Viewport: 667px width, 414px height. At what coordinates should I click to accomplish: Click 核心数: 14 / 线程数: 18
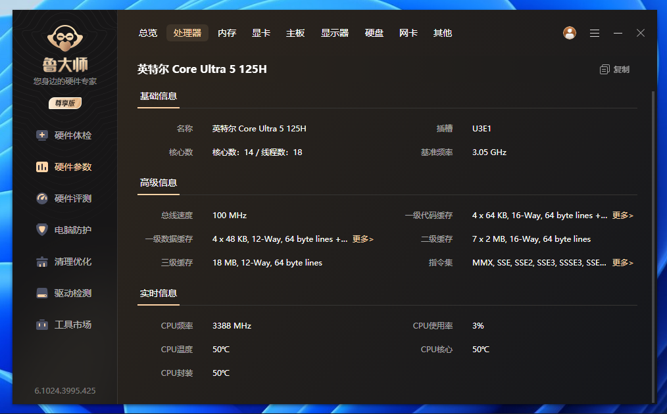pyautogui.click(x=257, y=152)
